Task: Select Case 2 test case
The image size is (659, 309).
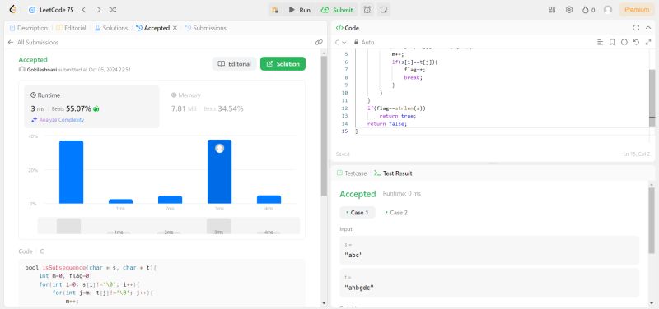Action: [x=396, y=213]
